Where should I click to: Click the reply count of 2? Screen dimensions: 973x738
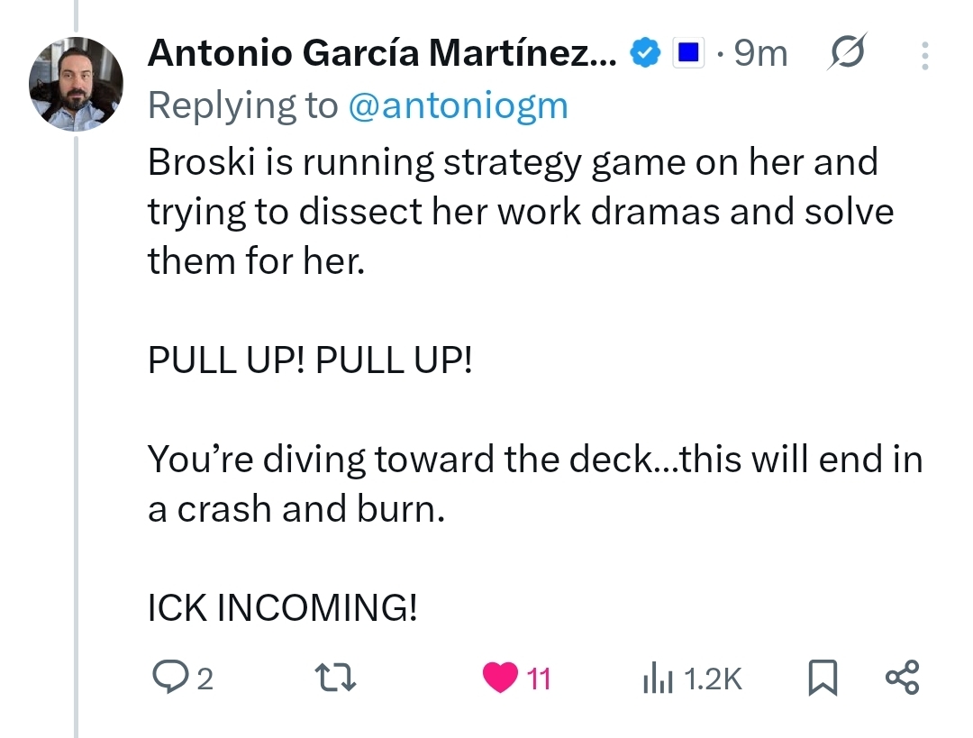205,679
